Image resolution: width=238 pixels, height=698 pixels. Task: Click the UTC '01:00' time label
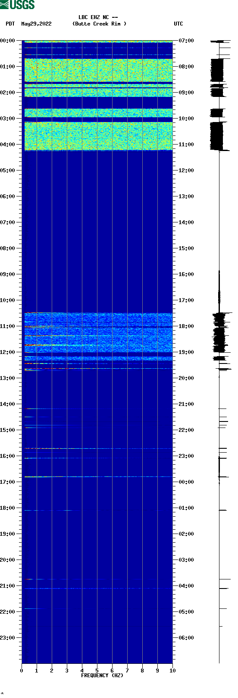point(186,508)
